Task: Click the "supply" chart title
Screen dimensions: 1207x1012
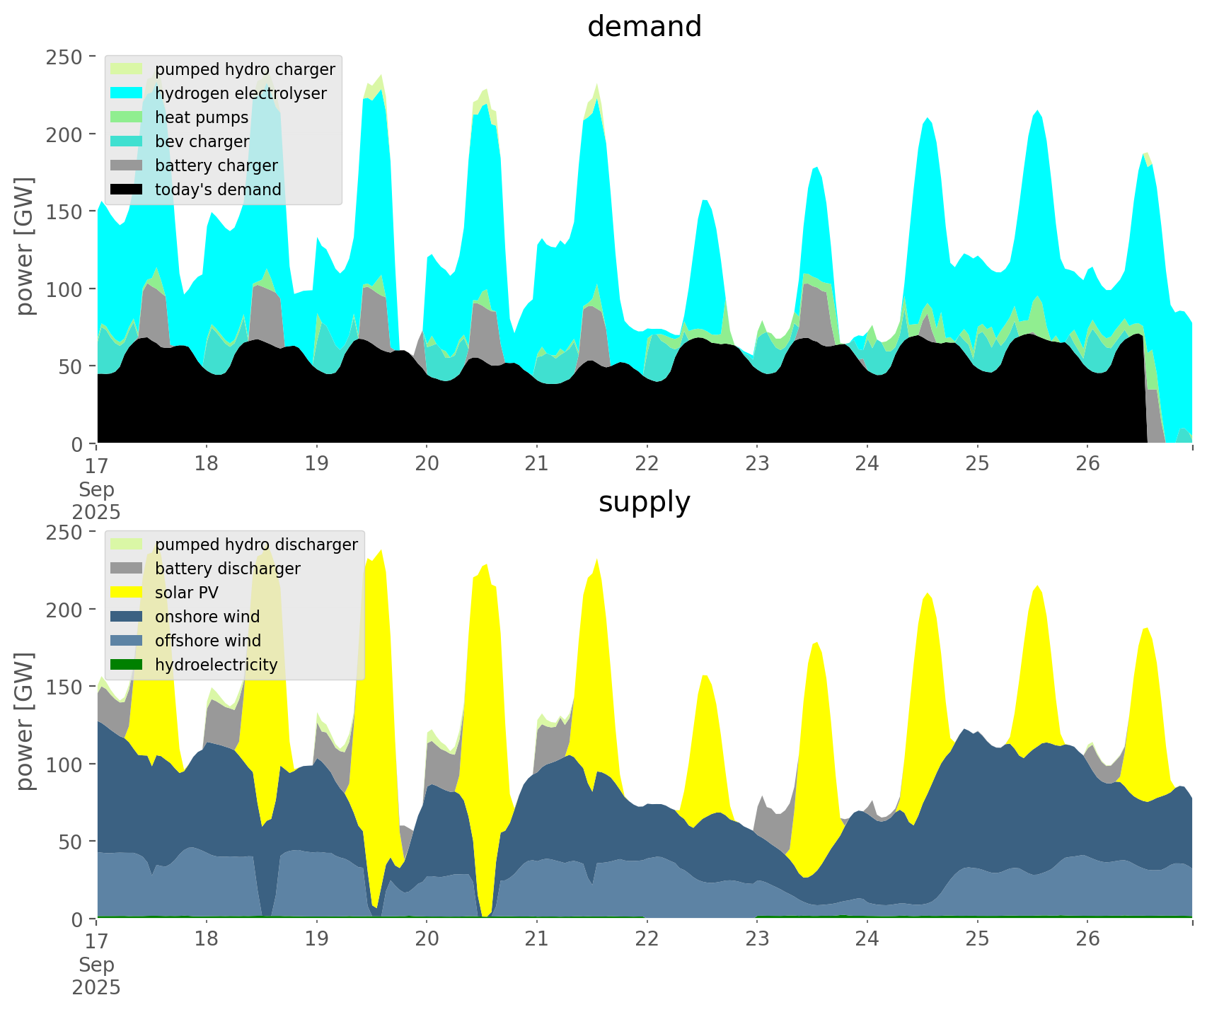Action: (x=644, y=502)
